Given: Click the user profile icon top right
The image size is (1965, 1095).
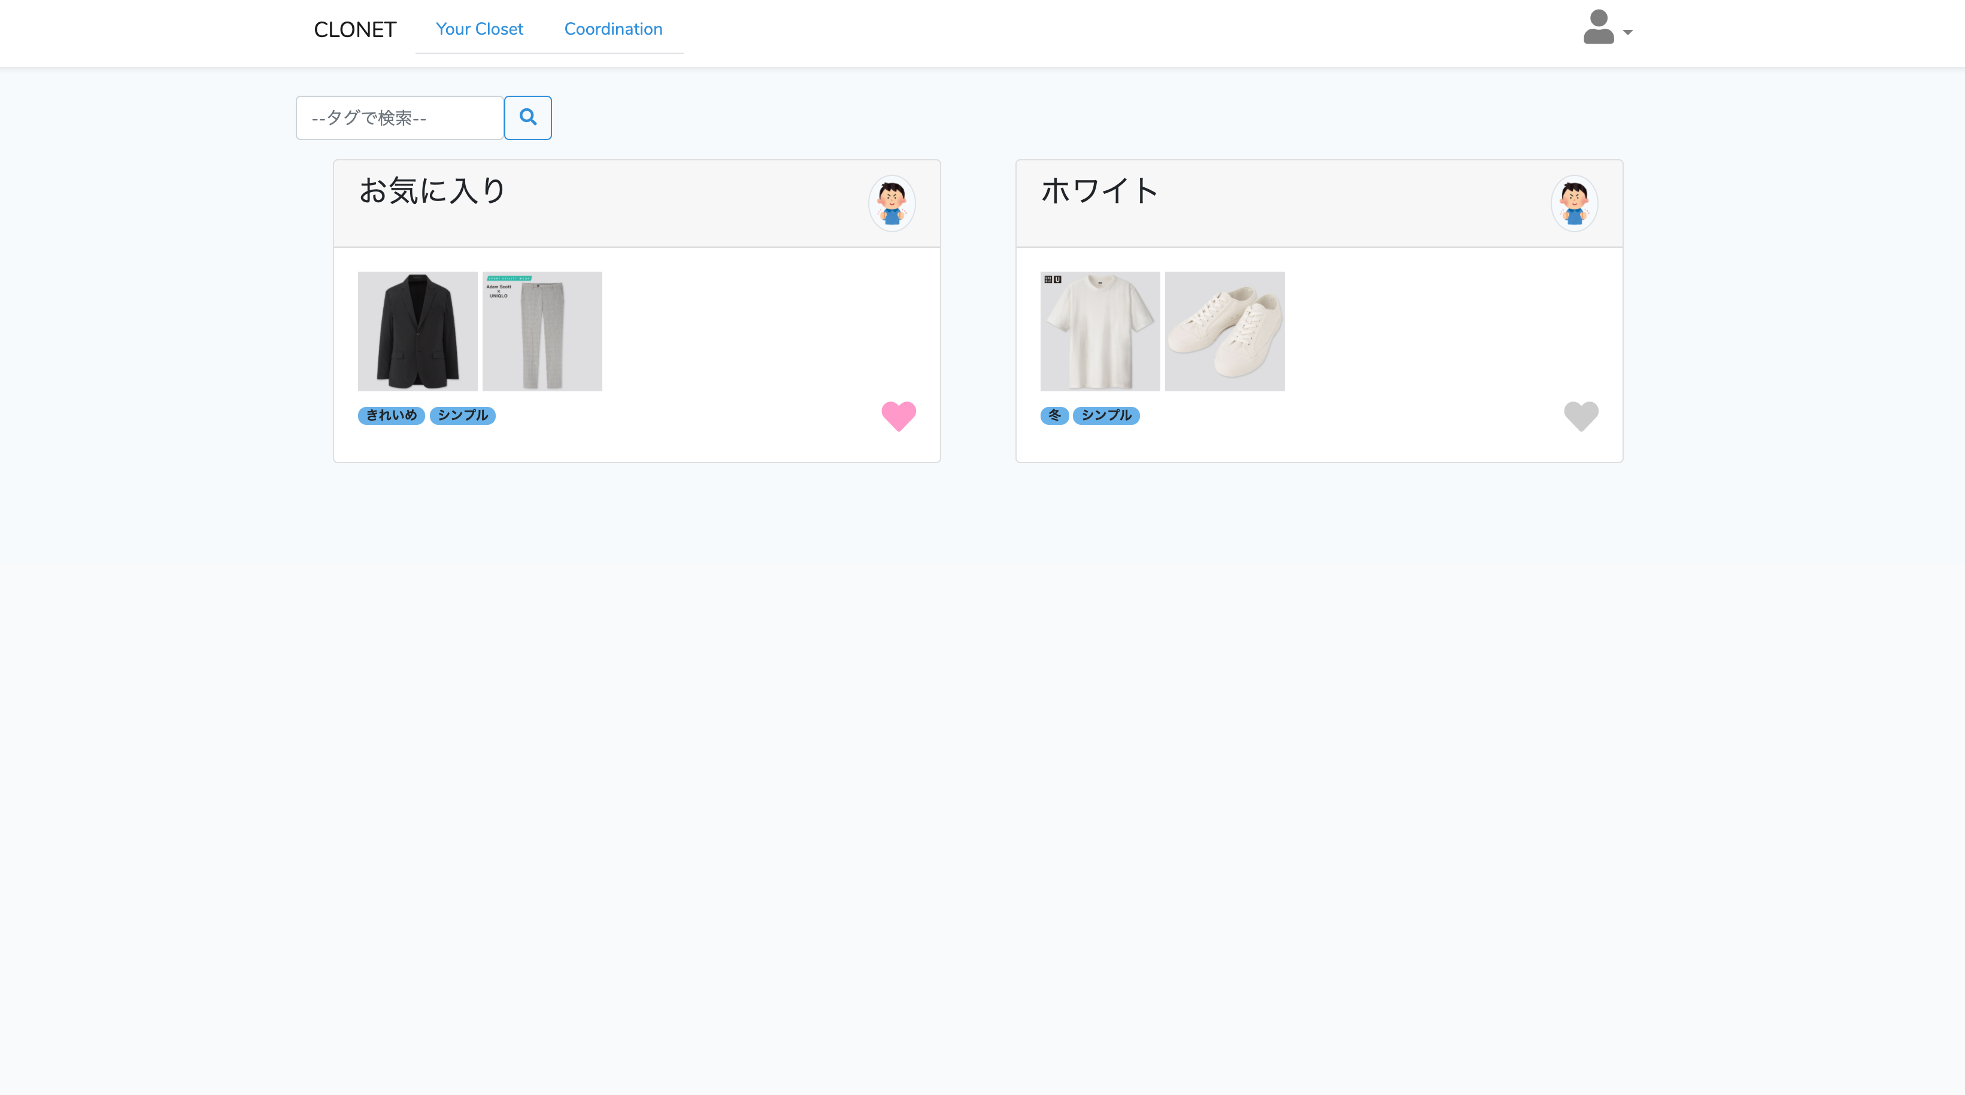Looking at the screenshot, I should click(1597, 28).
